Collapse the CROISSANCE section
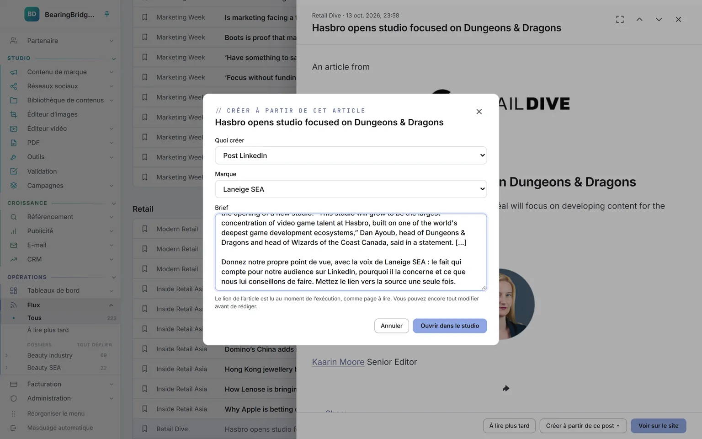This screenshot has height=439, width=702. click(114, 203)
